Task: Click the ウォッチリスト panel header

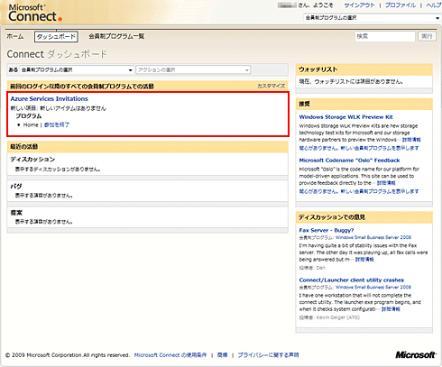Action: (364, 69)
